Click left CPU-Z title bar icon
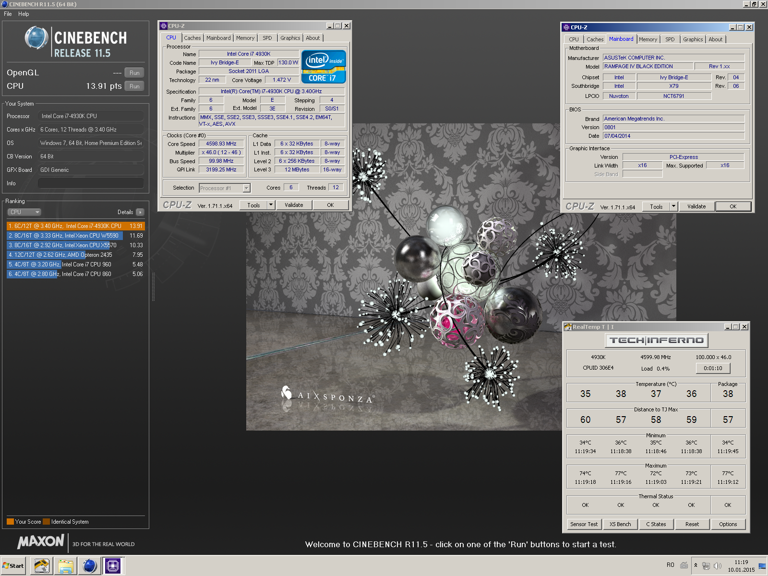768x576 pixels. (x=164, y=26)
